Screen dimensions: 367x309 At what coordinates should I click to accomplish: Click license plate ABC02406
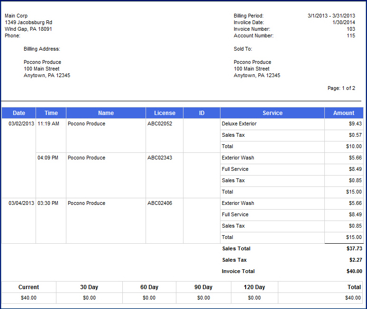click(160, 203)
